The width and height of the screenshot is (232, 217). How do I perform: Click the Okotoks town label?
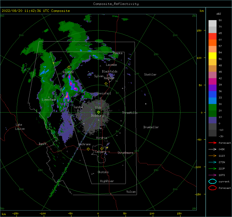coord(103,172)
